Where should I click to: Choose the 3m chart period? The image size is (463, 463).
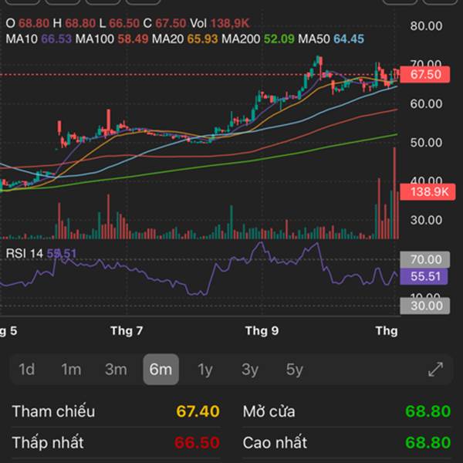(116, 370)
